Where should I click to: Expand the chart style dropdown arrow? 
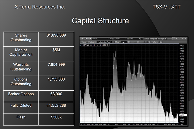tap(126, 42)
